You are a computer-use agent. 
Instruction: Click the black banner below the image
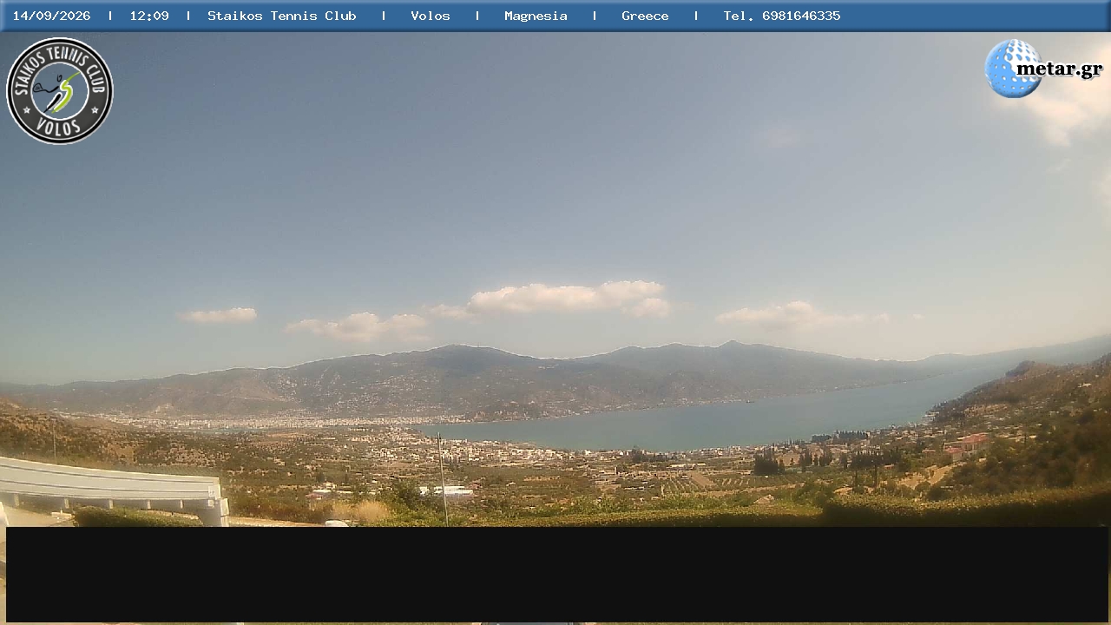tap(557, 574)
